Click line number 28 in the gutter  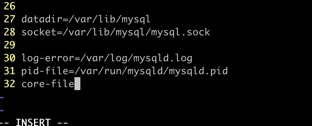tap(9, 32)
